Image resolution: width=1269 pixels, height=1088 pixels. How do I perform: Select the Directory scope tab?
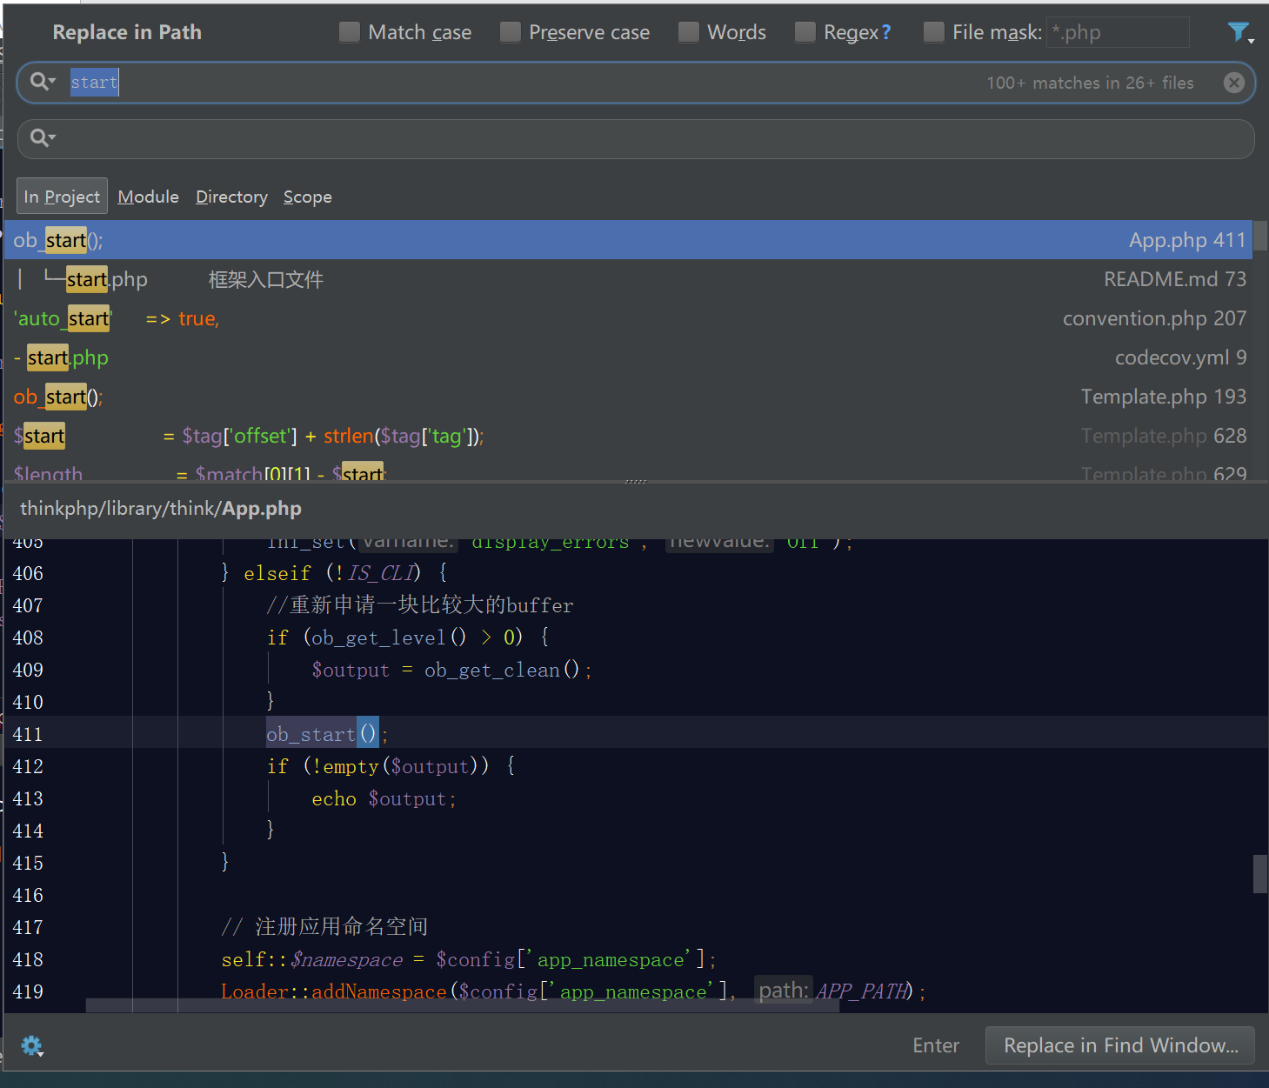click(231, 197)
